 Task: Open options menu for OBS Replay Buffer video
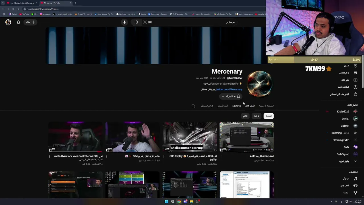click(164, 156)
